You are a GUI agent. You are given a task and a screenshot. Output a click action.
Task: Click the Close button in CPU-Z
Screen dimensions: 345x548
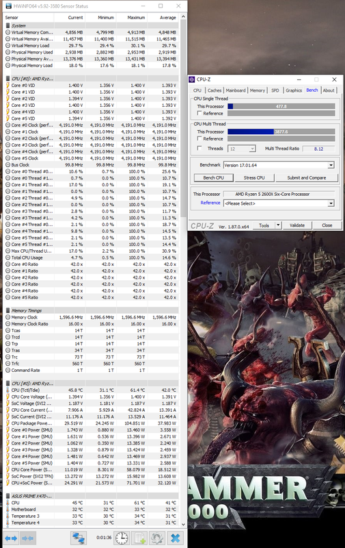(x=327, y=225)
